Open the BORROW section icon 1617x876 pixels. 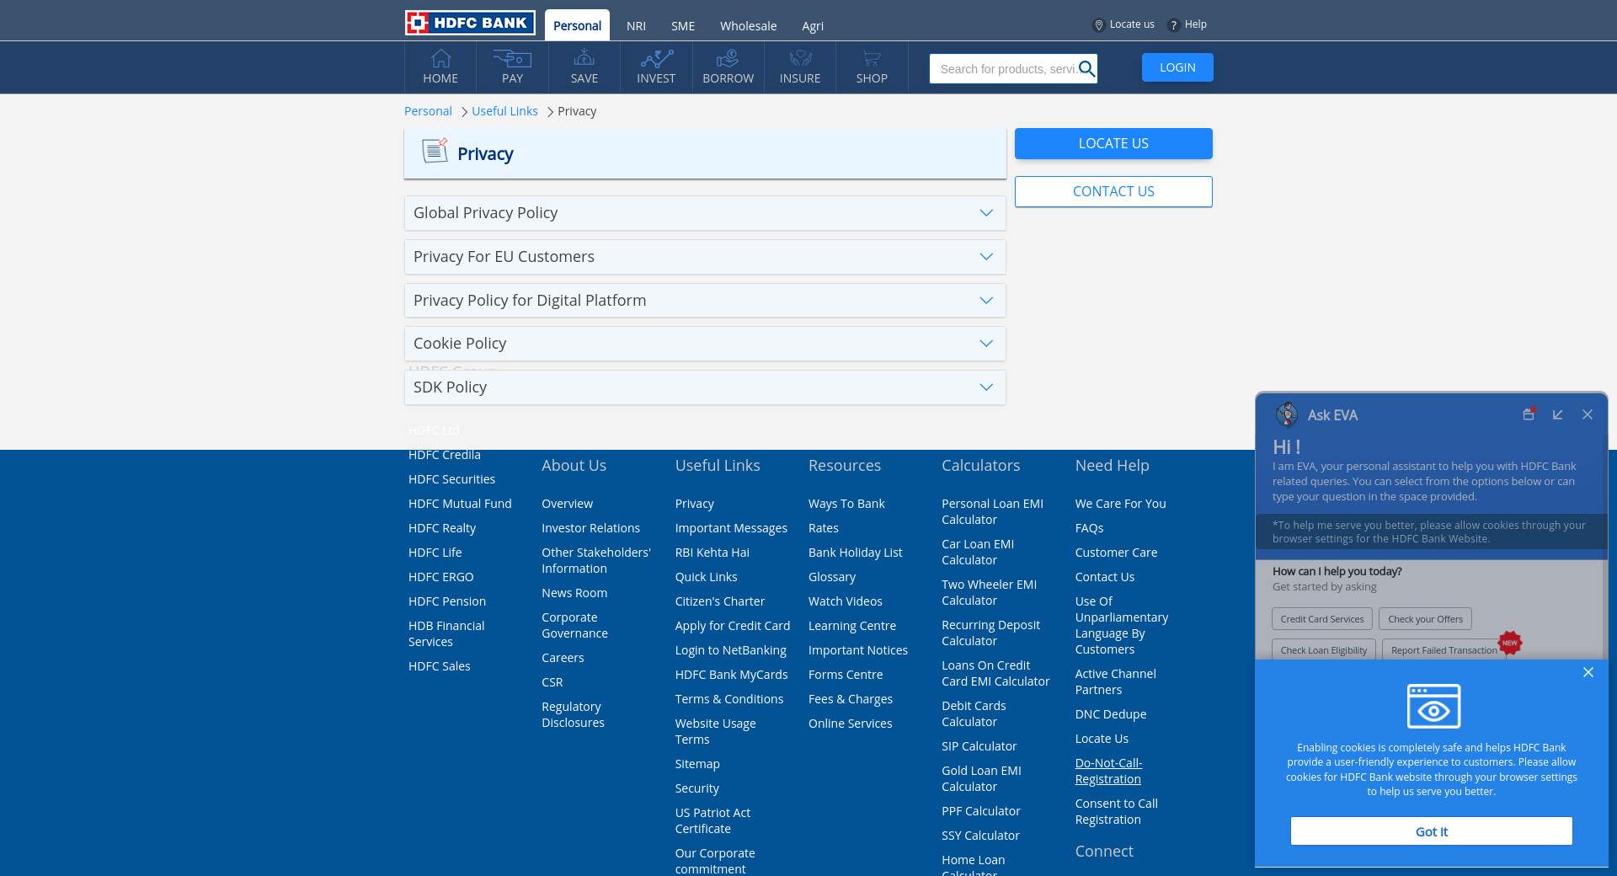[728, 59]
